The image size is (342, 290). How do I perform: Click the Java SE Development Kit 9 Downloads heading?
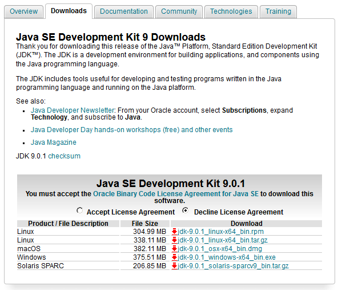click(111, 37)
